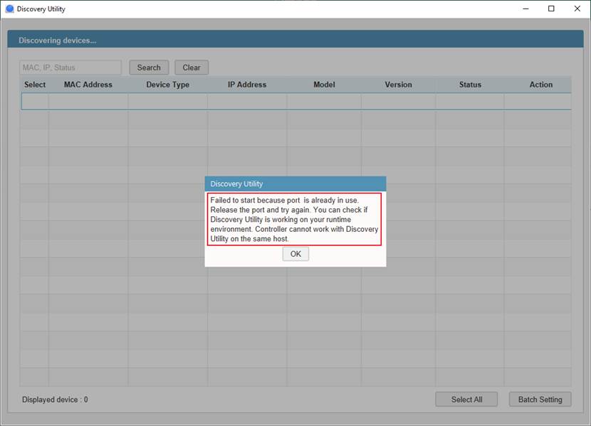Maximize the Discovery Utility window
The height and width of the screenshot is (426, 591).
[x=551, y=9]
